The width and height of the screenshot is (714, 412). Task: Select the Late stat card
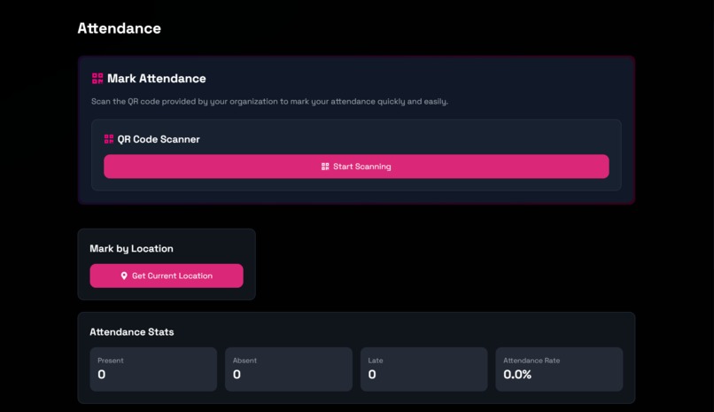pyautogui.click(x=424, y=369)
